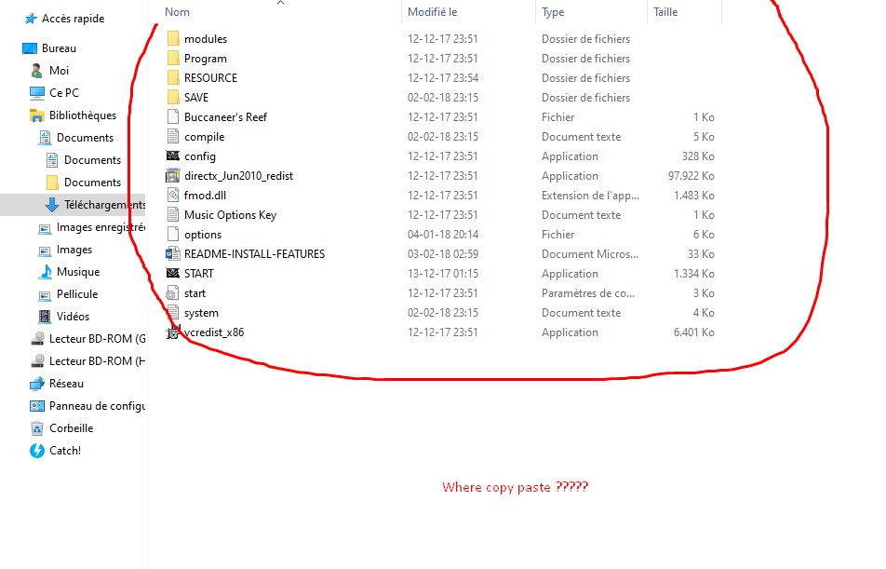
Task: Click the 04-01-18 20:14 date cell
Action: 443,234
